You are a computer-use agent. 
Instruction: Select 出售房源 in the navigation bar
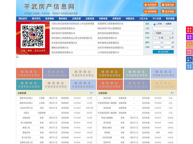click(x=76, y=19)
